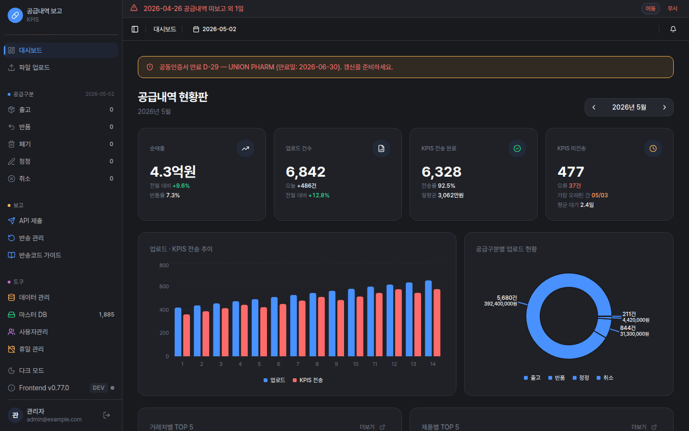Click the red KPIS 전송 bar for day 1
The width and height of the screenshot is (689, 431).
187,335
